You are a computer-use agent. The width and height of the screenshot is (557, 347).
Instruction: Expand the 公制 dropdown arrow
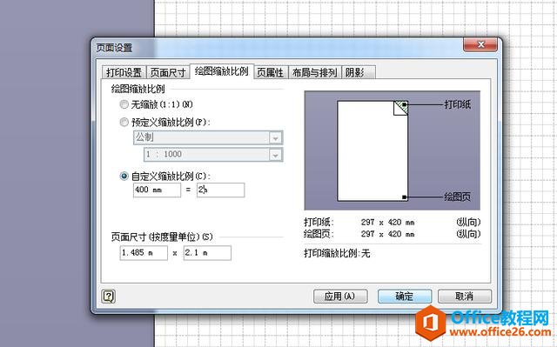[275, 137]
